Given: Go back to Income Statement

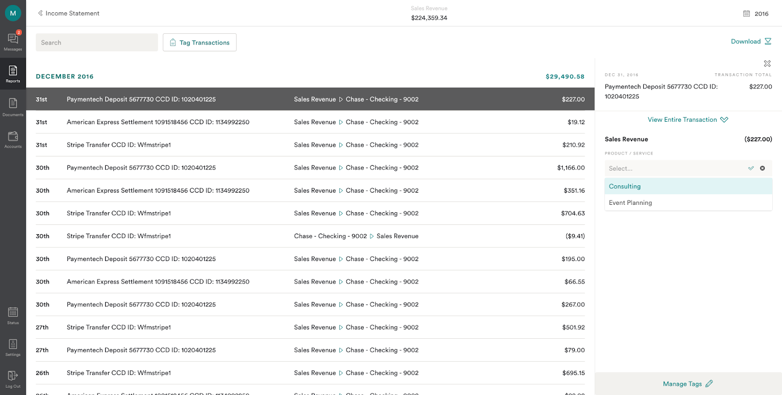Looking at the screenshot, I should click(x=68, y=13).
